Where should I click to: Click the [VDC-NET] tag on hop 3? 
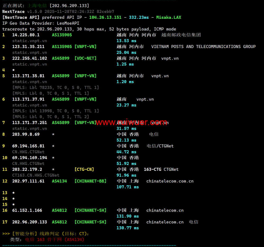pos(85,58)
